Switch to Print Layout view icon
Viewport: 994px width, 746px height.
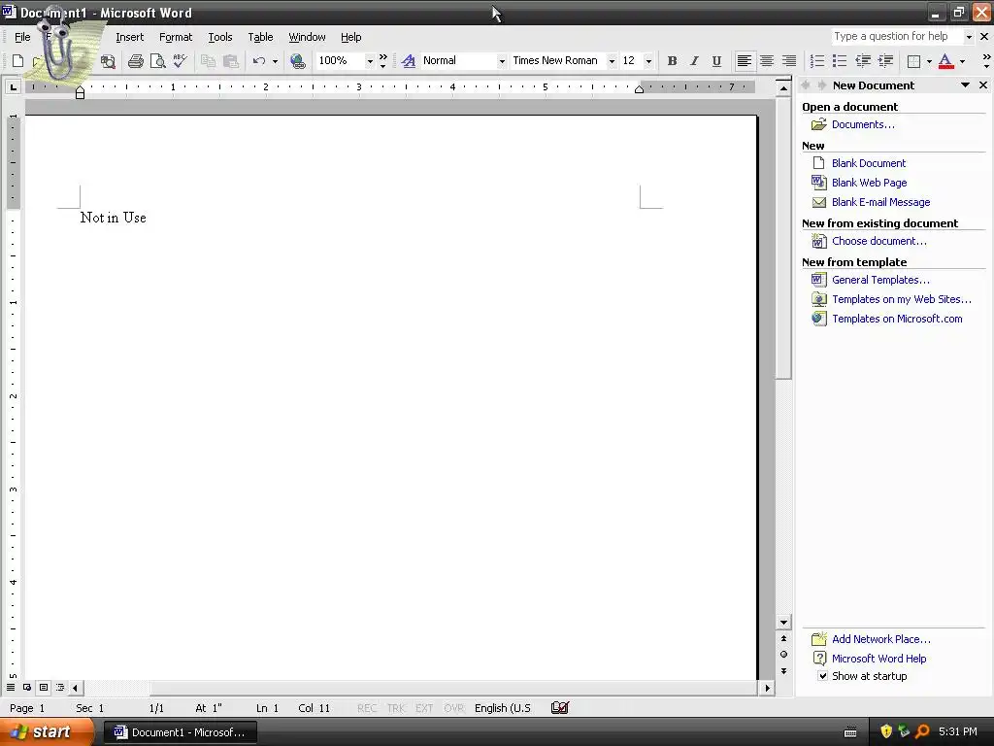pyautogui.click(x=44, y=687)
